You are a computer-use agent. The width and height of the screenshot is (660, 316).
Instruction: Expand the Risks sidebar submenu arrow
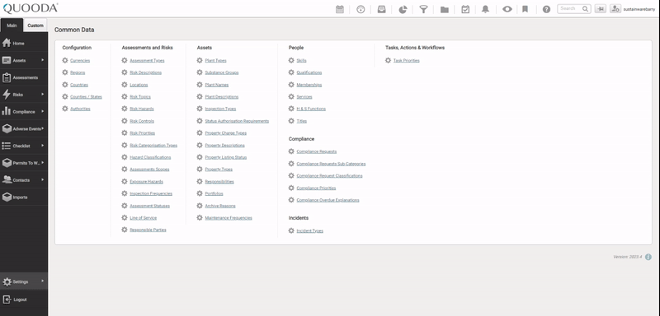(x=43, y=95)
